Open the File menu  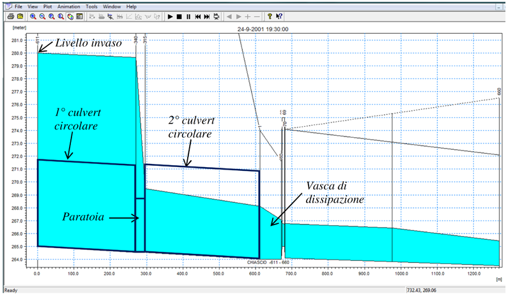coord(19,6)
